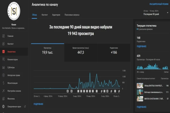Click ПОДРОБНЕЕ link below the views chart

click(x=38, y=104)
